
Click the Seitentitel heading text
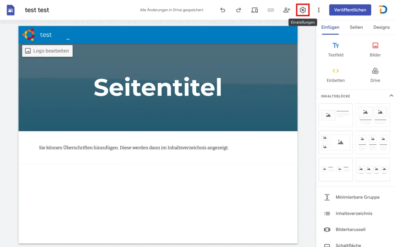point(158,88)
